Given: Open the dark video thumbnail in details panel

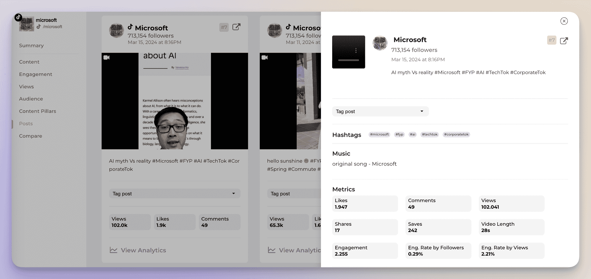Looking at the screenshot, I should (348, 52).
